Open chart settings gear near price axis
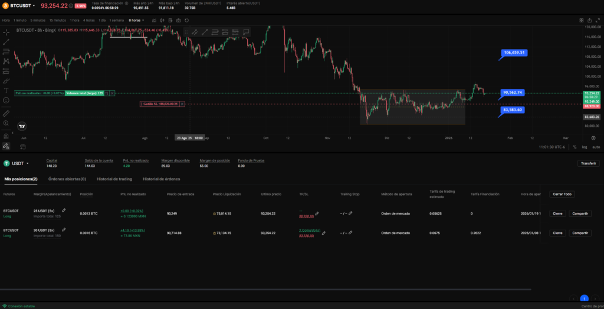This screenshot has width=604, height=309. (593, 137)
